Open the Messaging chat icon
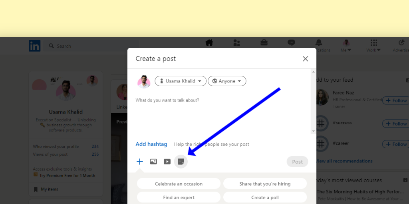Screen dimensions: 409x204 [x=292, y=43]
